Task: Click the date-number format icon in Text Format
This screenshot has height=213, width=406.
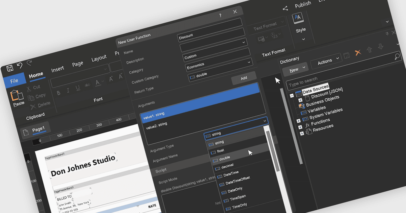Action: point(275,35)
